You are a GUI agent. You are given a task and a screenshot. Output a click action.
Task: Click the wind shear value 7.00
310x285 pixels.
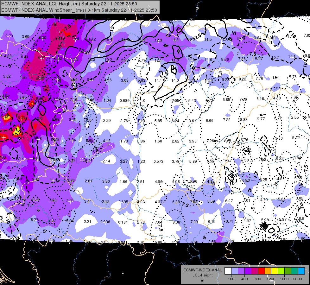[x=194, y=222]
